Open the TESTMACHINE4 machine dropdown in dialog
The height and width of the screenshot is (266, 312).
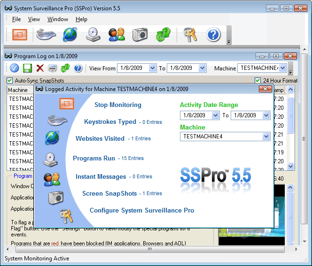point(266,137)
